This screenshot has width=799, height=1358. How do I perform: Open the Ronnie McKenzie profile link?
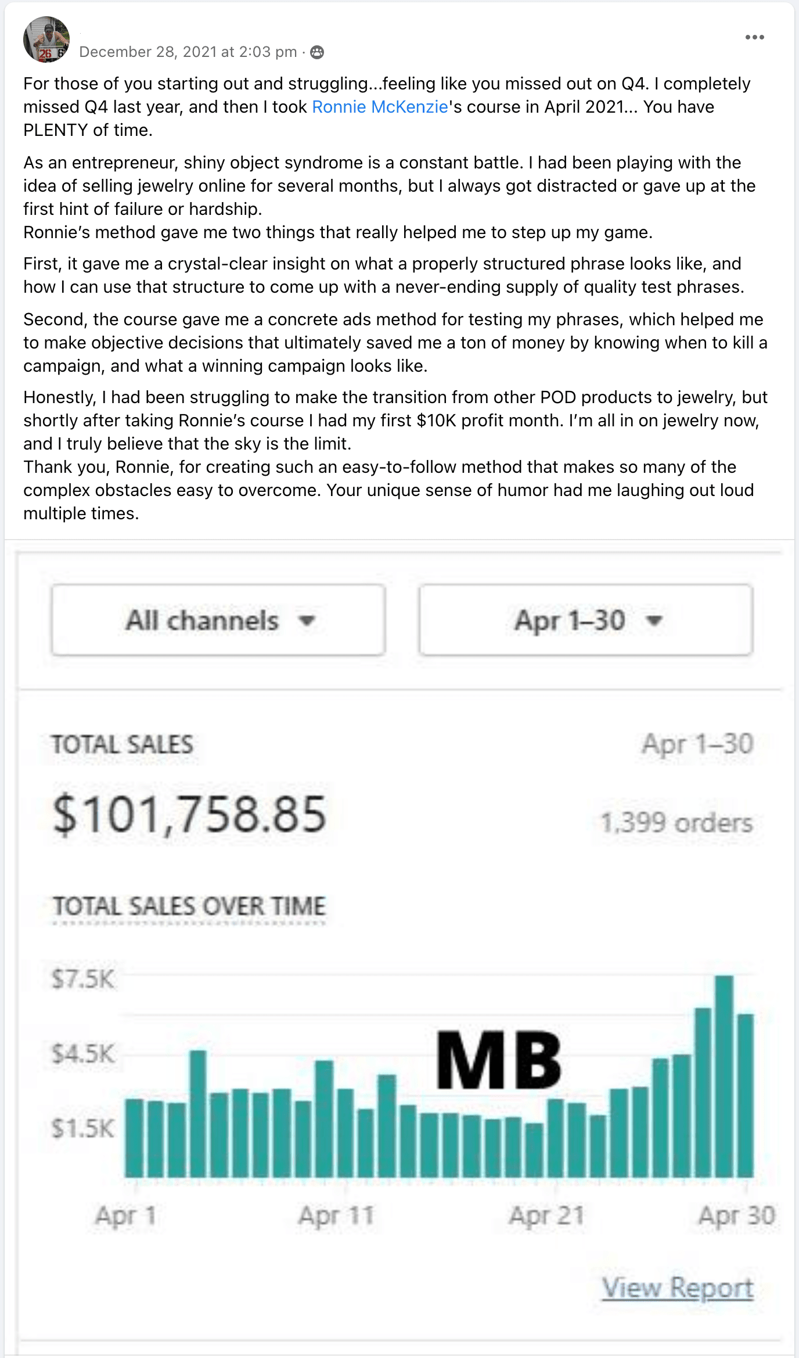[x=380, y=107]
